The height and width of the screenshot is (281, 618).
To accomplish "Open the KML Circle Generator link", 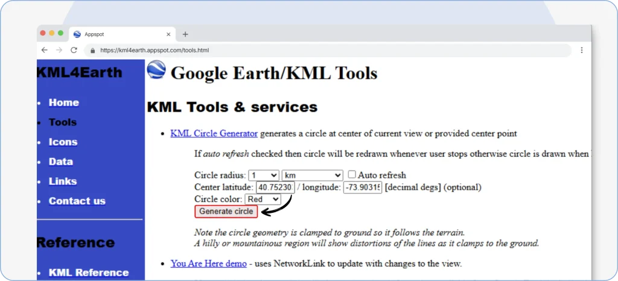I will [214, 133].
